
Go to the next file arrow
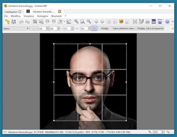(102, 21)
